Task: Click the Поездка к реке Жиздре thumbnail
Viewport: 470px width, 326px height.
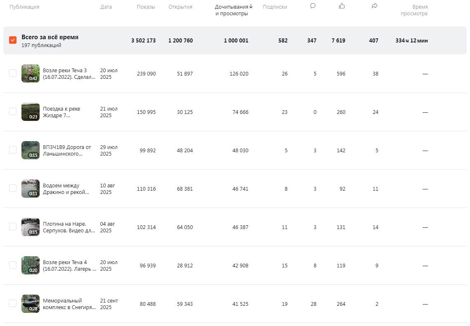Action: click(x=31, y=112)
